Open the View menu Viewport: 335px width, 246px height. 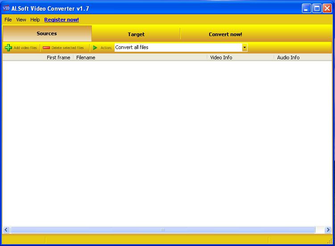21,20
